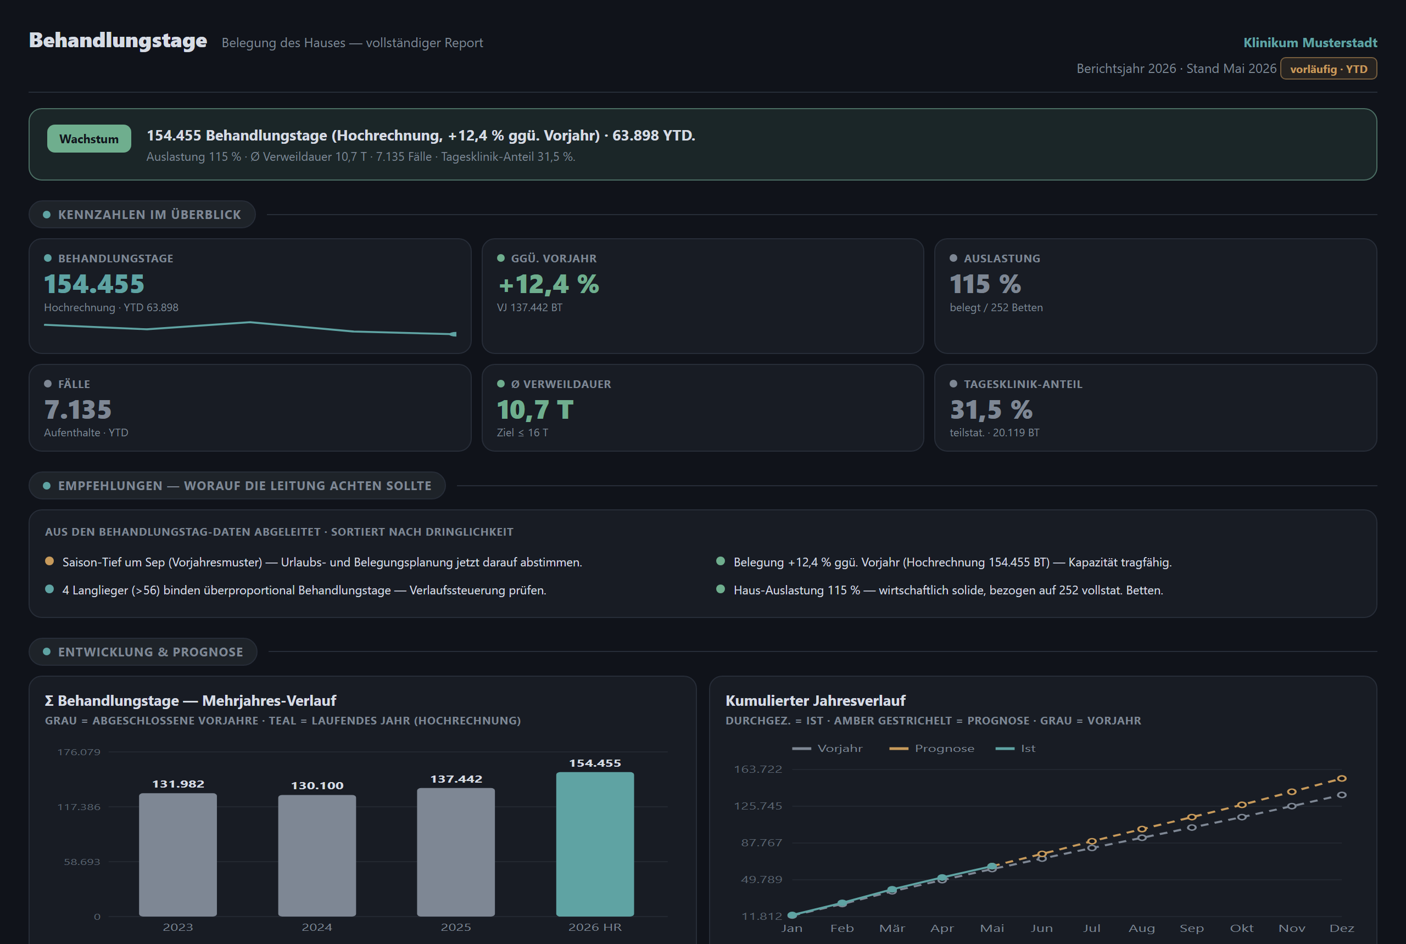The width and height of the screenshot is (1406, 944).
Task: Toggle the Vorjahr legend series
Action: click(827, 748)
